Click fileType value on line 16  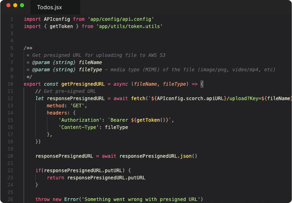(x=116, y=127)
